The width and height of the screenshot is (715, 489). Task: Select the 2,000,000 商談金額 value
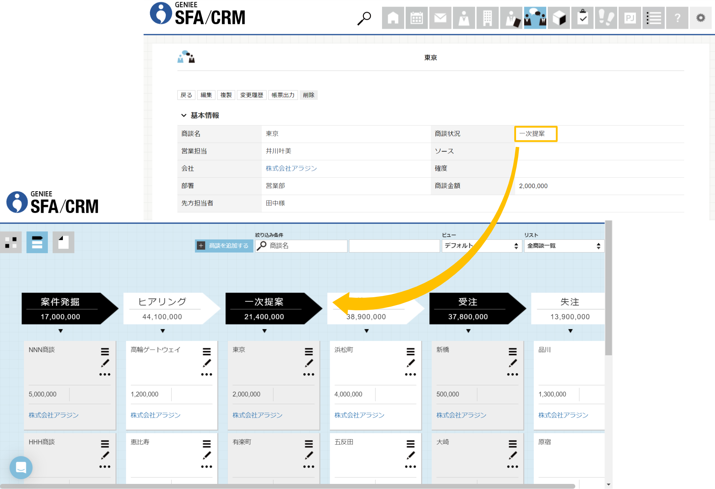tap(533, 186)
